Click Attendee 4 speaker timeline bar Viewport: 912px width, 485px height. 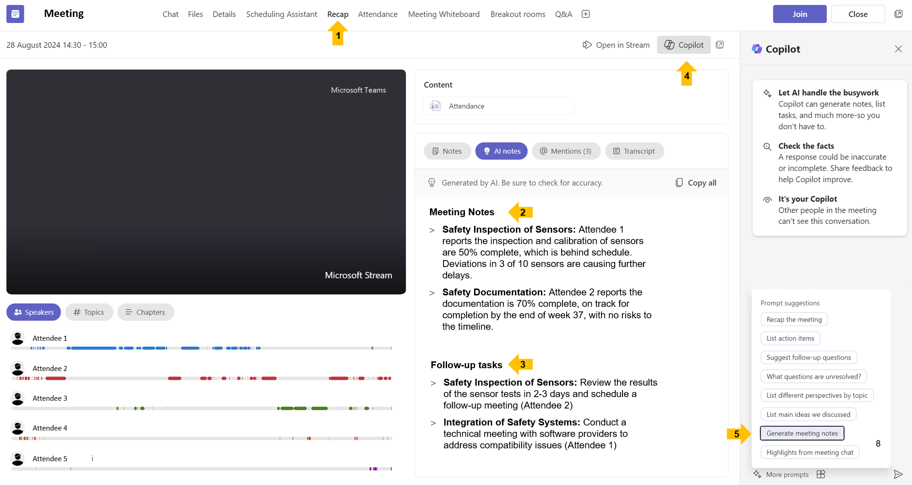[x=202, y=438]
